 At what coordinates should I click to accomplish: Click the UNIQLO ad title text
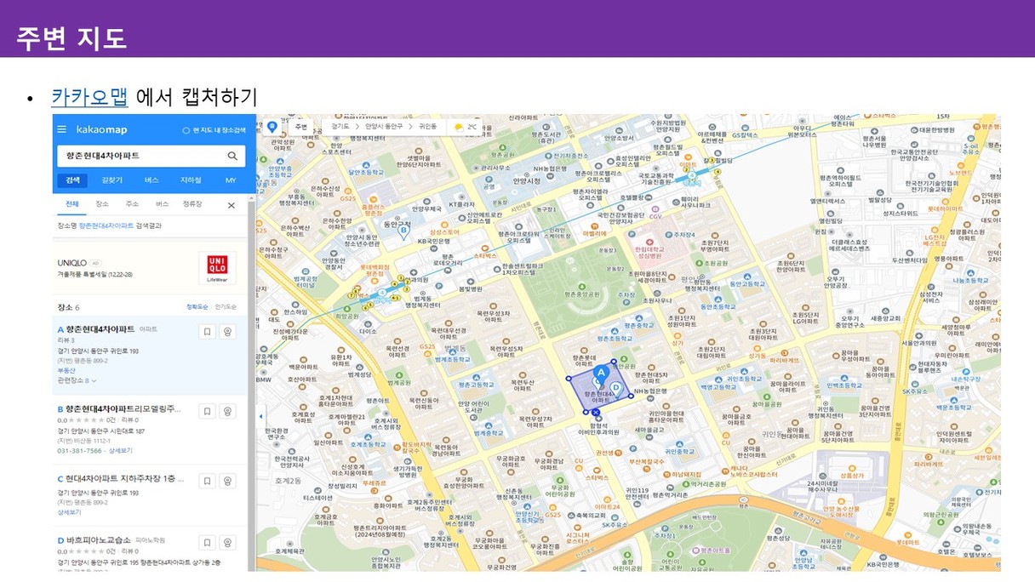point(73,263)
